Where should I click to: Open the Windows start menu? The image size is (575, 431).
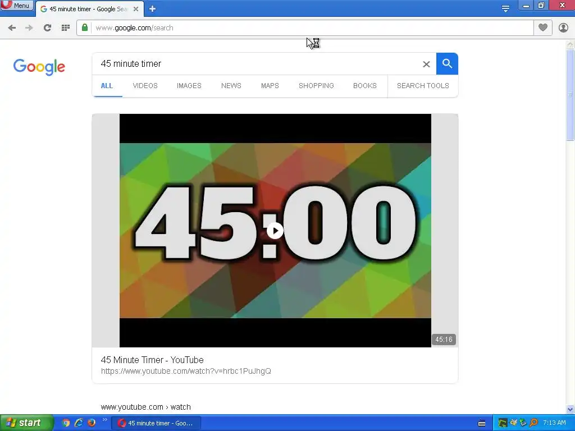[26, 423]
